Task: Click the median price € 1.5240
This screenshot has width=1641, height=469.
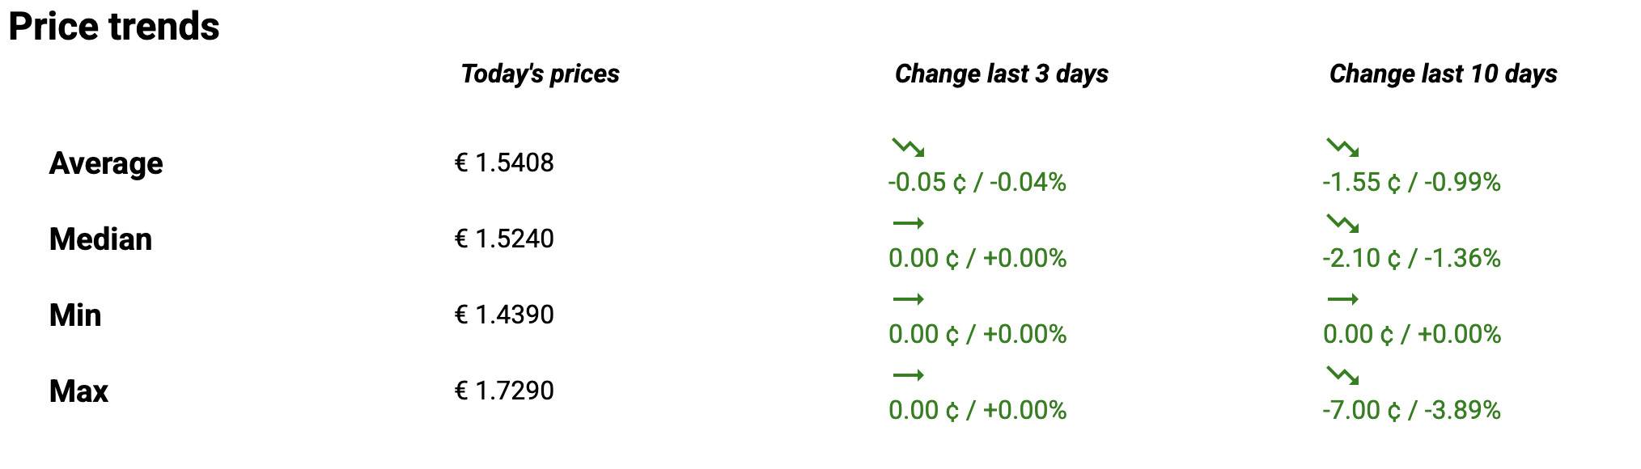Action: 504,239
